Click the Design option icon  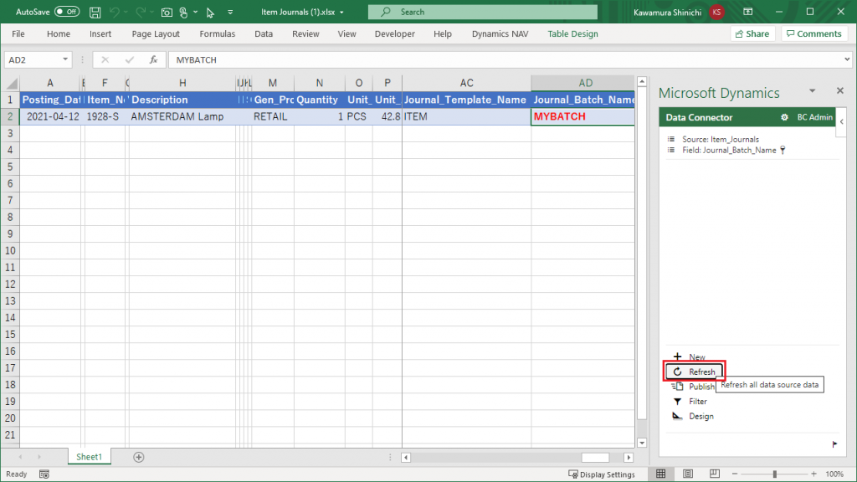point(678,417)
